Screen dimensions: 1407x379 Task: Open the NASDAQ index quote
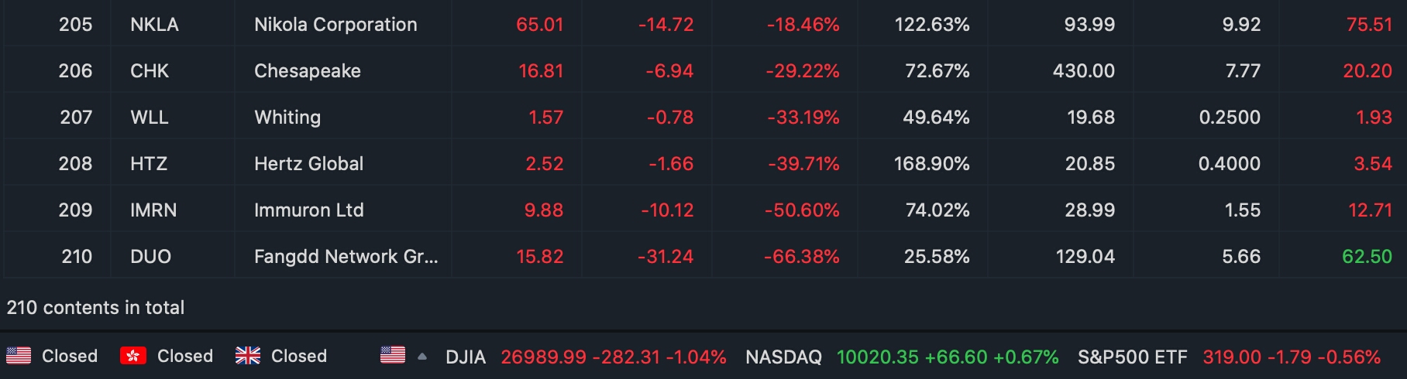click(783, 357)
